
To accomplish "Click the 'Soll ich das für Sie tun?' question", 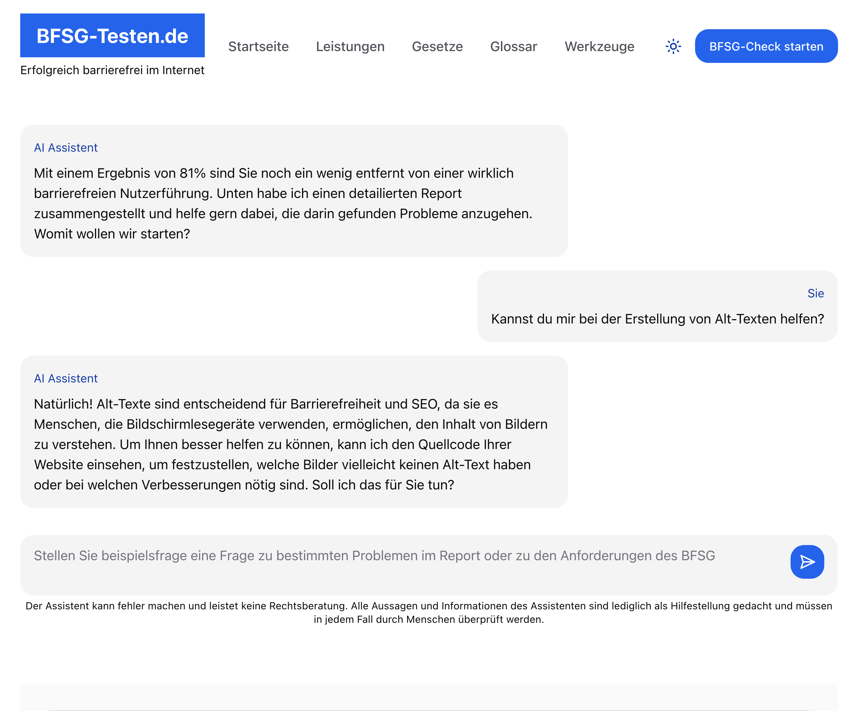I will (x=383, y=485).
